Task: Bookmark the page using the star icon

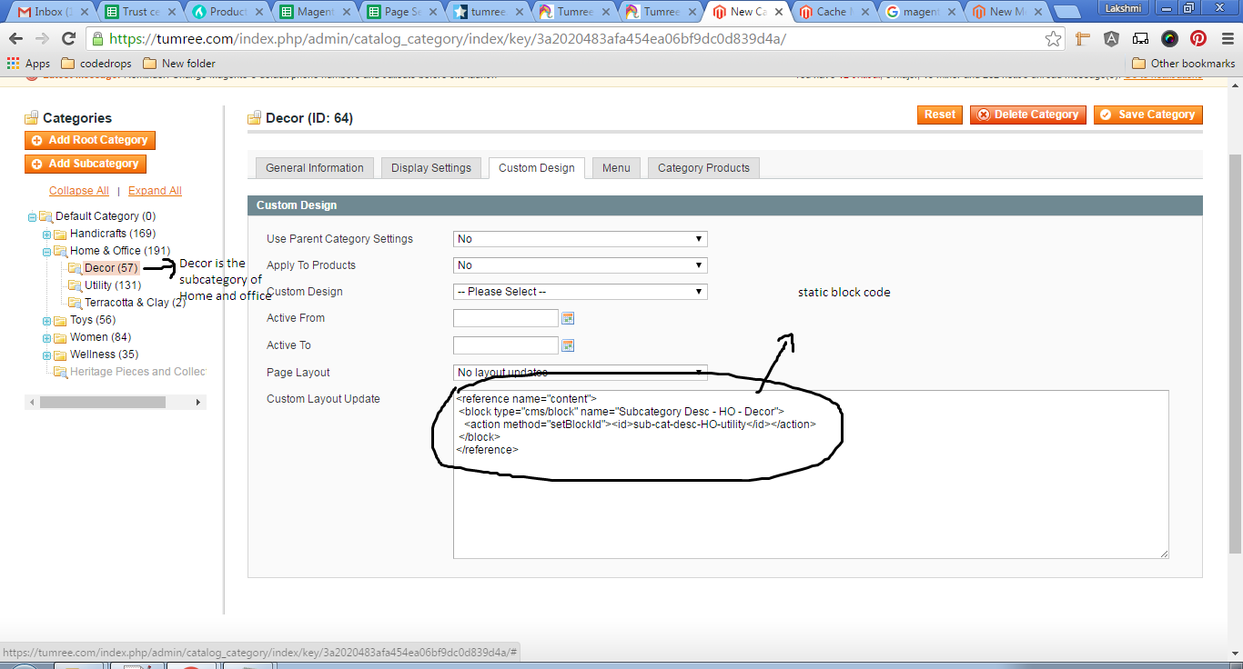Action: click(x=1053, y=38)
